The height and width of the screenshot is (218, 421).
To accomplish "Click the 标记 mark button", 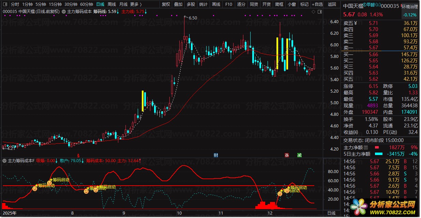I will point(304,4).
